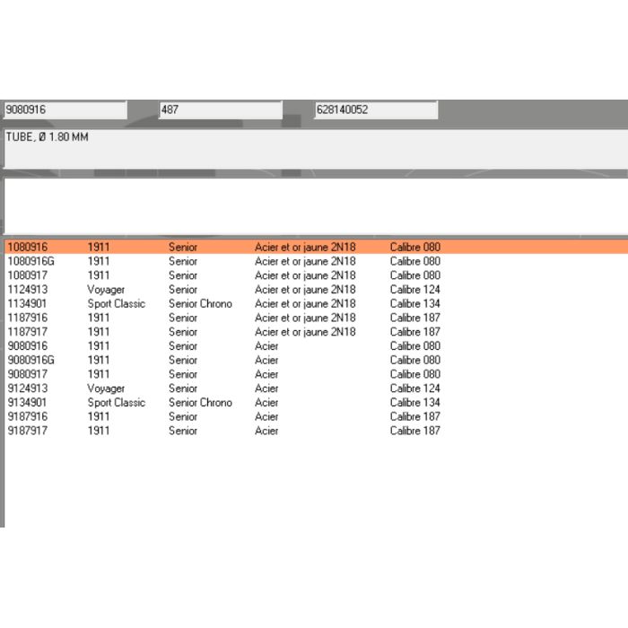Select row 1187917 in the list
628x628 pixels.
[x=316, y=332]
